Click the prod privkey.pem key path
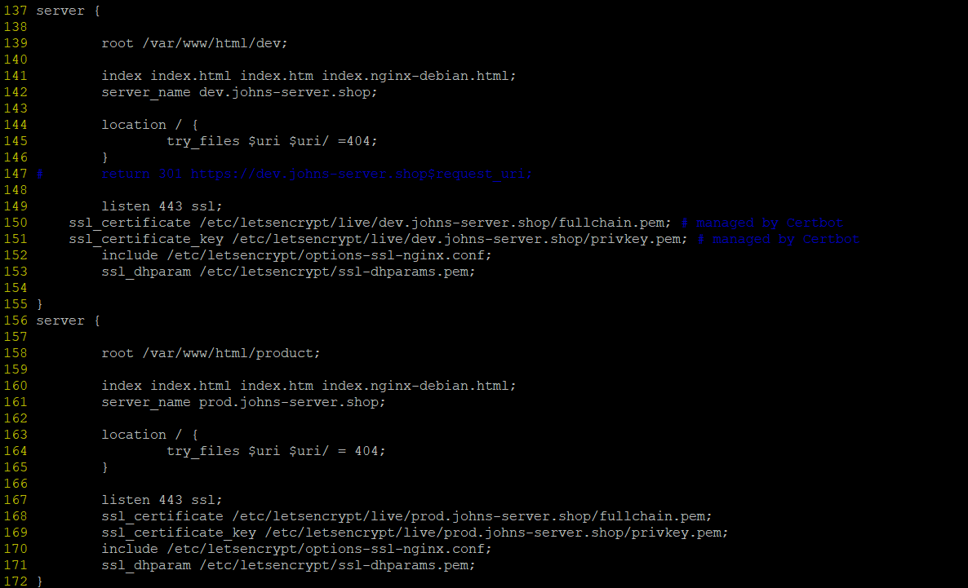The image size is (968, 588). coord(495,533)
